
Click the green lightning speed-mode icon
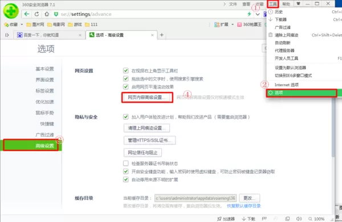(x=249, y=14)
